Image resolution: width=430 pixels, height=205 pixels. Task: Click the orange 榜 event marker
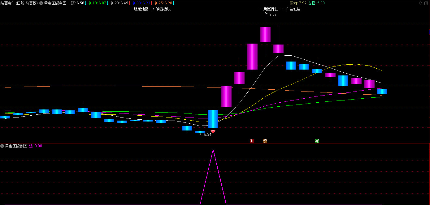[265, 141]
